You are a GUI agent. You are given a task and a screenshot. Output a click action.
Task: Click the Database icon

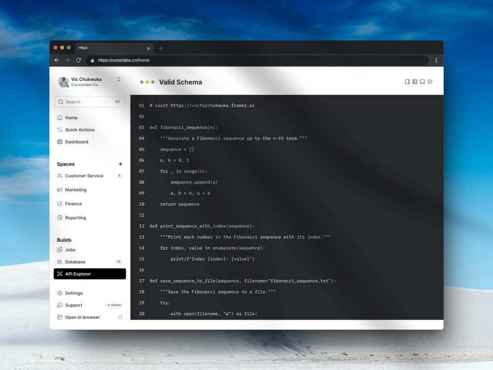(60, 262)
